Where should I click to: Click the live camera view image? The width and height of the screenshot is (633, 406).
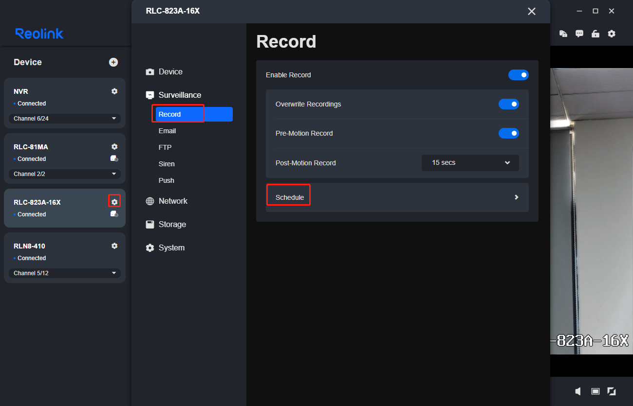[592, 211]
